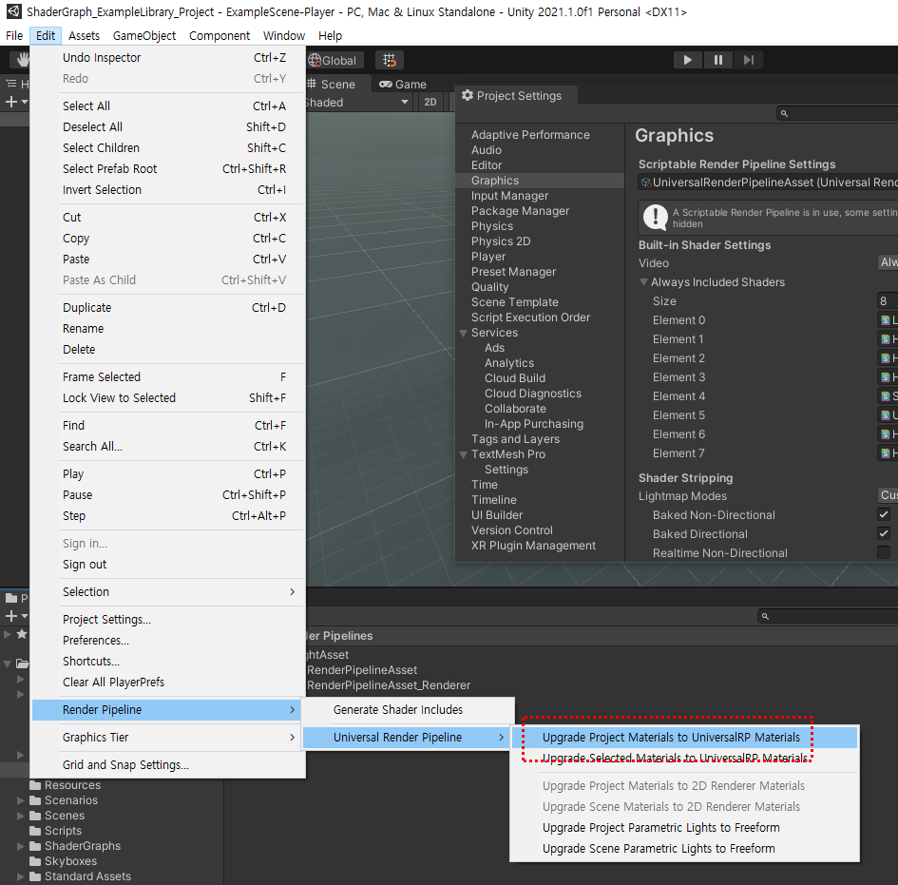Click Preferences... menu entry
Screen dimensions: 898x885
tap(168, 640)
